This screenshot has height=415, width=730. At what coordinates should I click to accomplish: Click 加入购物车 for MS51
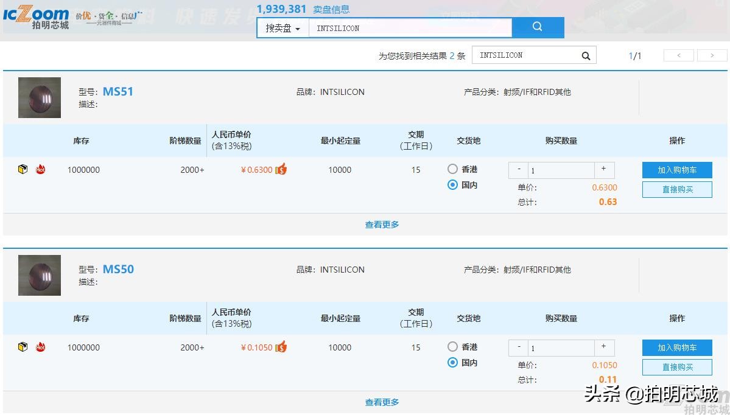676,170
